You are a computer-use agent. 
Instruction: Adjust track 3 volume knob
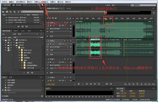51,62
